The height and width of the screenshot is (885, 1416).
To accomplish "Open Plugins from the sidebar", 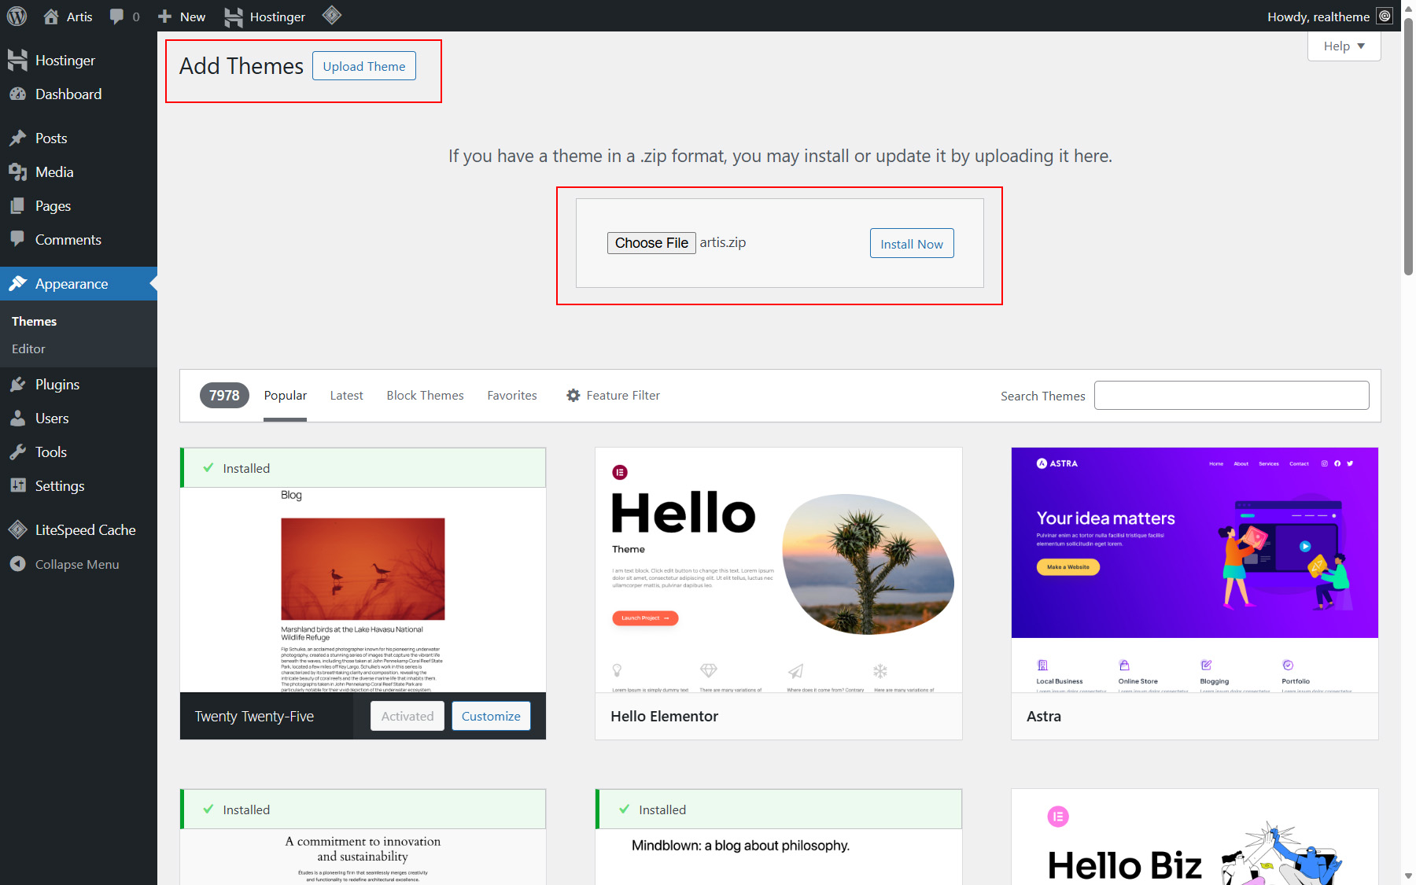I will click(57, 385).
